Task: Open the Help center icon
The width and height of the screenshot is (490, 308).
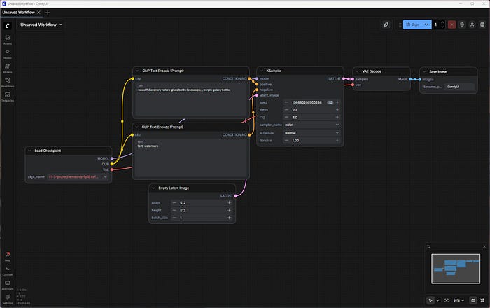Action: [x=8, y=256]
